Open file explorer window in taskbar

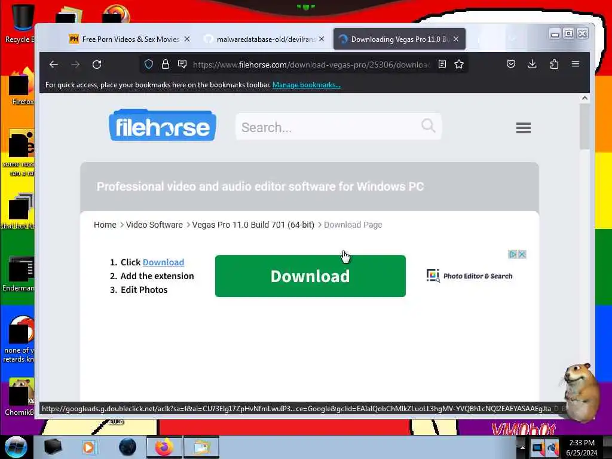click(x=201, y=447)
